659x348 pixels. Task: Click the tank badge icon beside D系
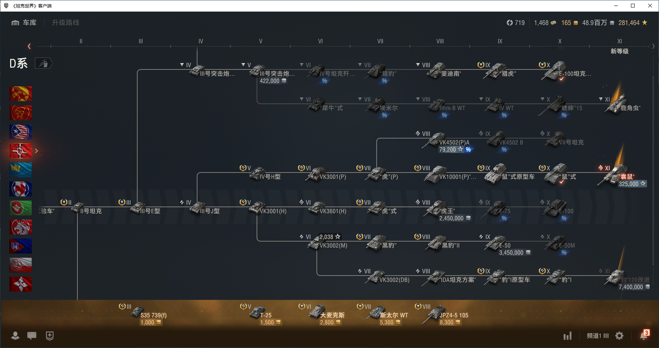click(44, 63)
